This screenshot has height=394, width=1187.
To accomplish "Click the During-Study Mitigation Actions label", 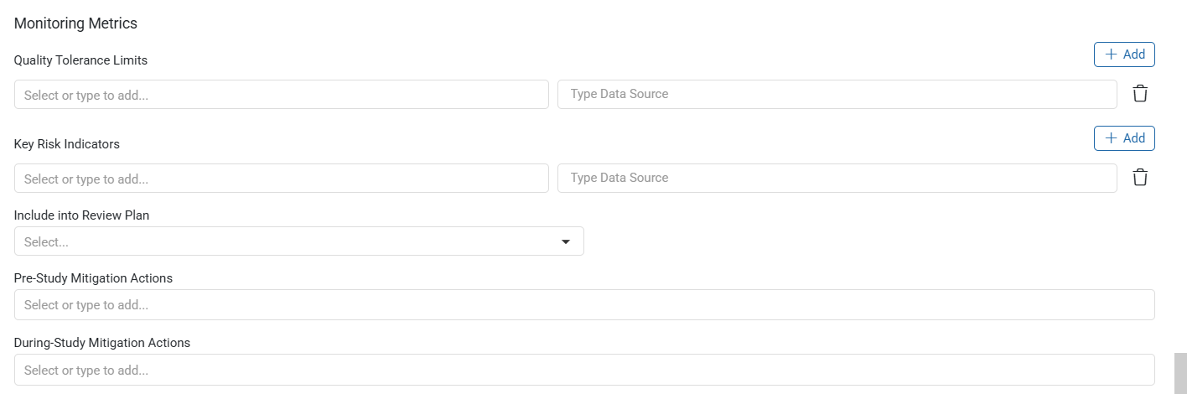I will coord(102,343).
